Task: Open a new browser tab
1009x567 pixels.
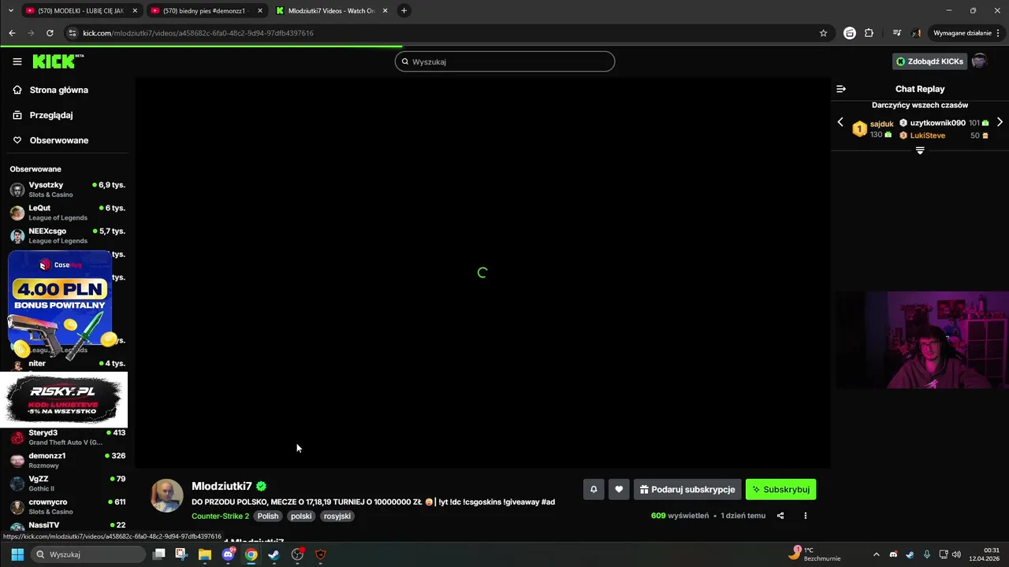Action: (404, 11)
